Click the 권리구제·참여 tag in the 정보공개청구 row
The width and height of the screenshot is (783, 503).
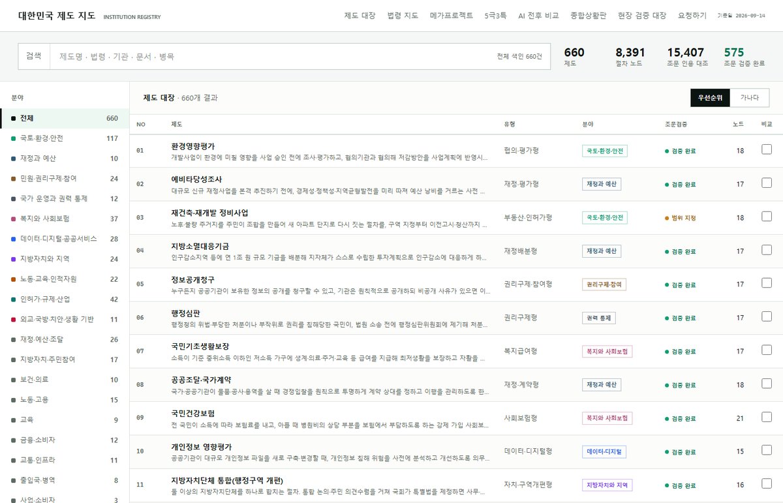[604, 284]
